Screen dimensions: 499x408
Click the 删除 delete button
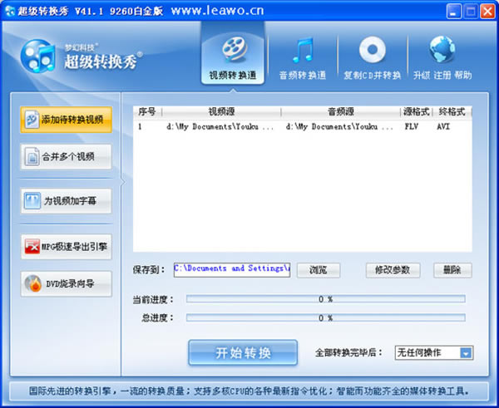click(x=452, y=270)
